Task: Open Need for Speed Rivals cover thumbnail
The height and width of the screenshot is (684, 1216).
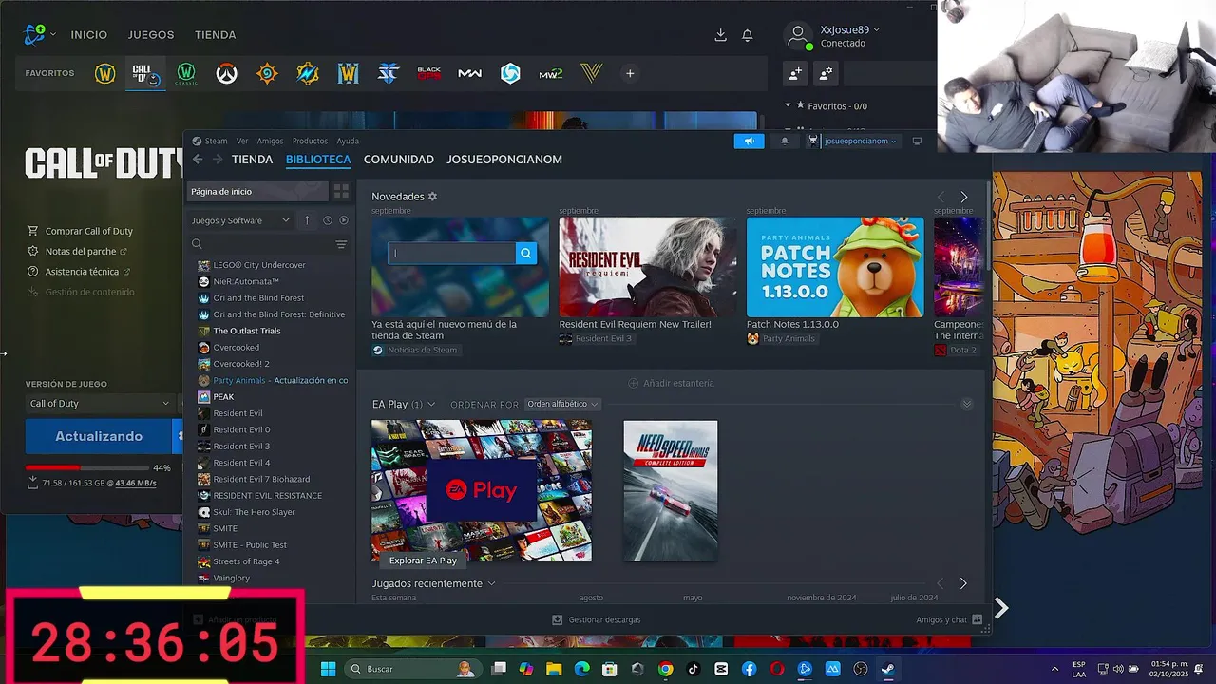Action: 671,490
